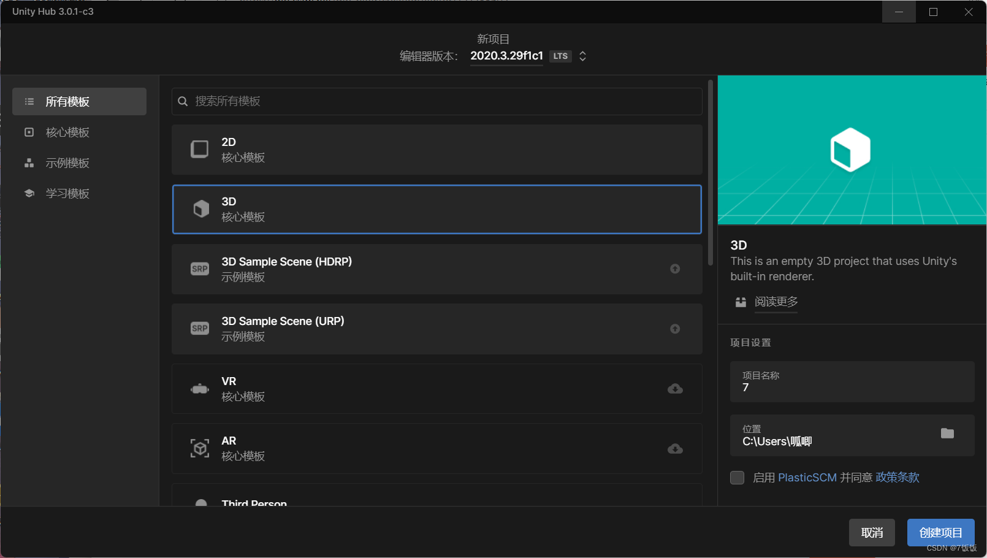The image size is (987, 558).
Task: Choose the 2D core template row
Action: pyautogui.click(x=436, y=150)
